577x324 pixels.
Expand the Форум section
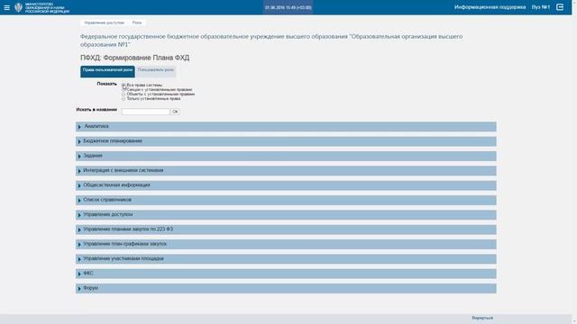pyautogui.click(x=286, y=288)
